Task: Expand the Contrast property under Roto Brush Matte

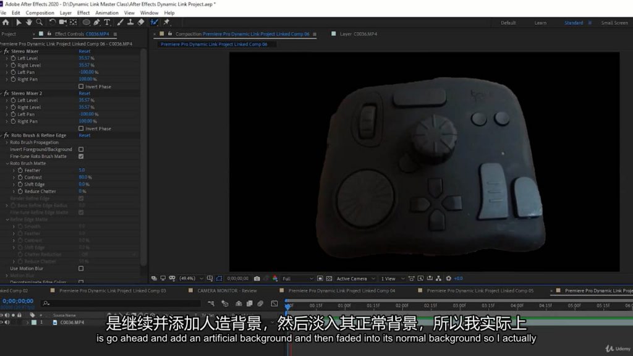Action: [14, 177]
